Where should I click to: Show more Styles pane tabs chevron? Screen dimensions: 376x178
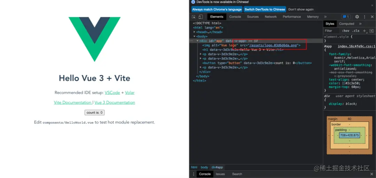360,24
